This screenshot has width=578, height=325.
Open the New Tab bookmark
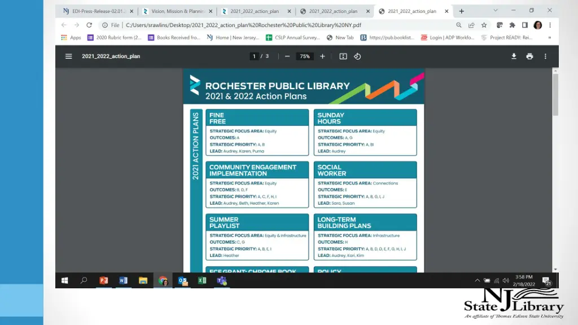point(340,38)
